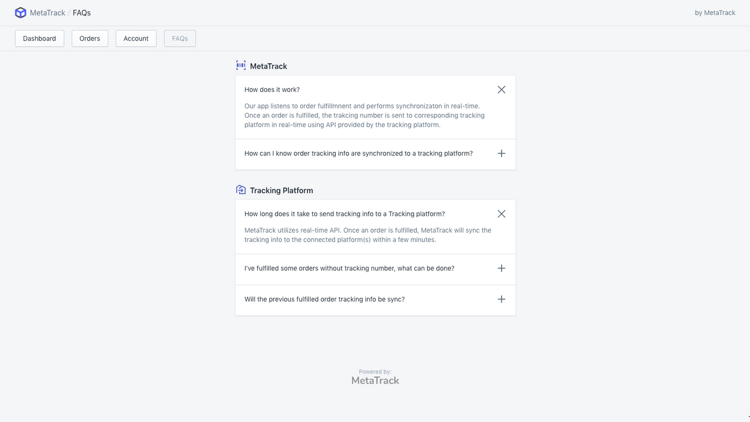
Task: Select the FAQs tab
Action: tap(180, 39)
